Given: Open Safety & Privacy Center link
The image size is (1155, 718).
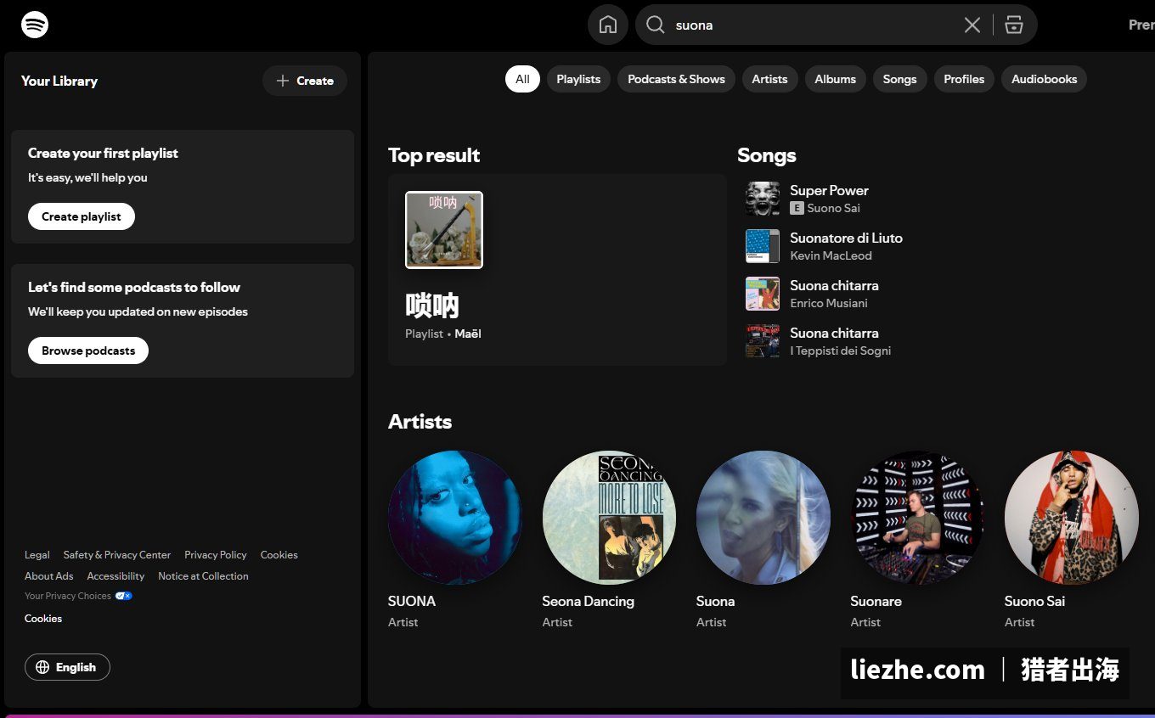Looking at the screenshot, I should pos(117,555).
